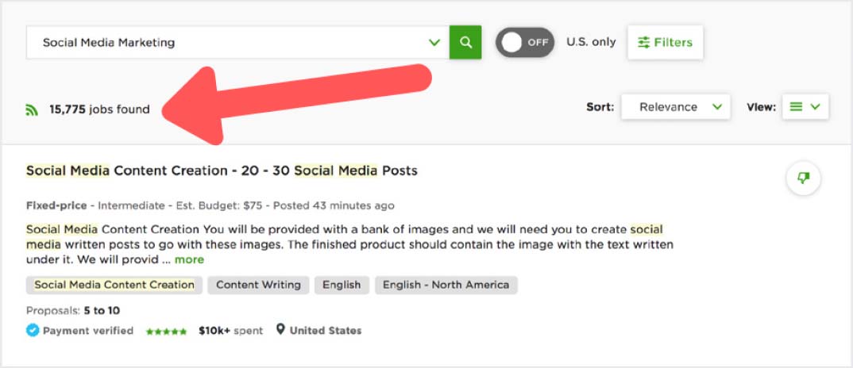
Task: Toggle the U.S. only switch on
Action: [x=524, y=42]
